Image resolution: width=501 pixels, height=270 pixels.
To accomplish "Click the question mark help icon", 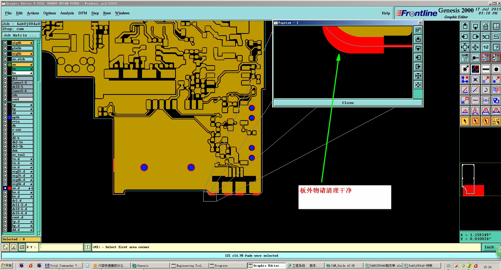I will coord(496,47).
